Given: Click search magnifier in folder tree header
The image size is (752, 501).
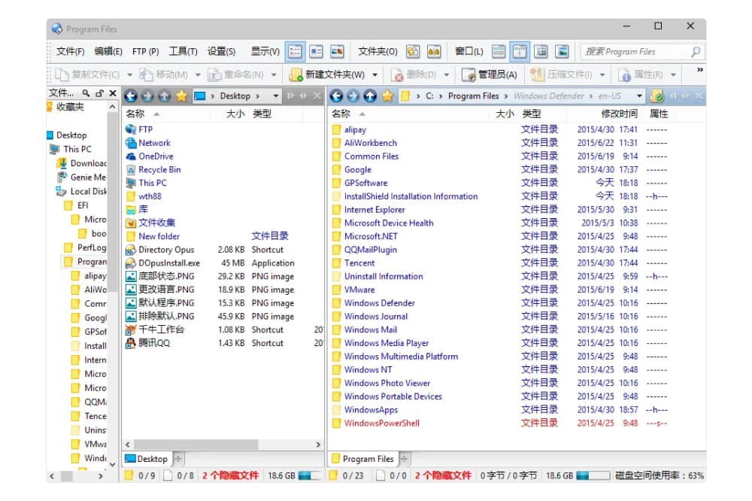Looking at the screenshot, I should 86,93.
